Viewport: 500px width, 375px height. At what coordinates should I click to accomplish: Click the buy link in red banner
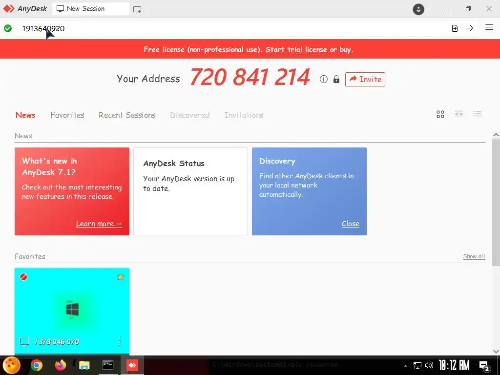click(345, 49)
